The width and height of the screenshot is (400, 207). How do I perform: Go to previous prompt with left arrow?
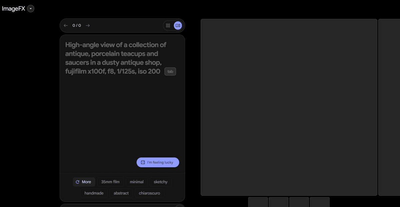pos(66,25)
